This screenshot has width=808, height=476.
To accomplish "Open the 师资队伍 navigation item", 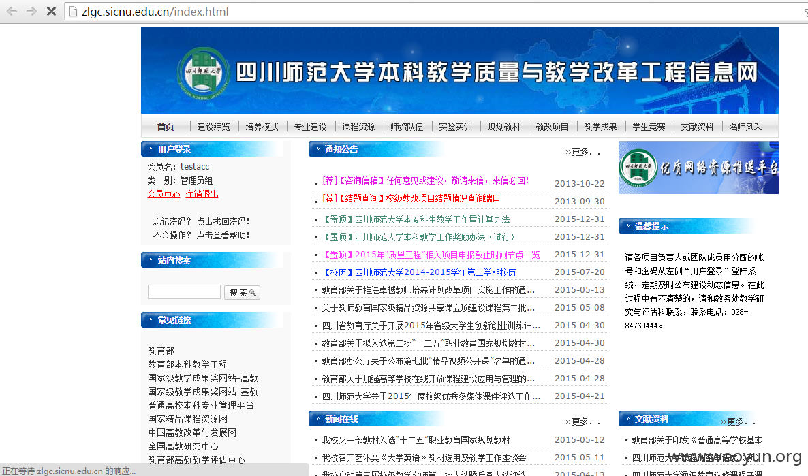I will point(407,127).
